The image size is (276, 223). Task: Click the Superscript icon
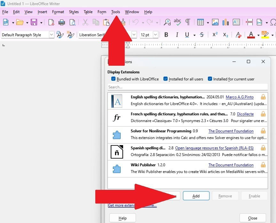pos(215,35)
